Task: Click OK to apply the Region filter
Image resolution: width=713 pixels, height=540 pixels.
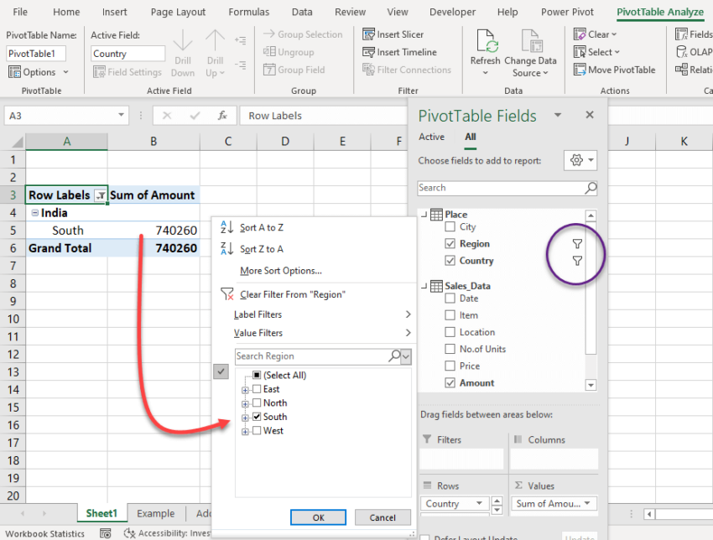Action: pyautogui.click(x=318, y=517)
